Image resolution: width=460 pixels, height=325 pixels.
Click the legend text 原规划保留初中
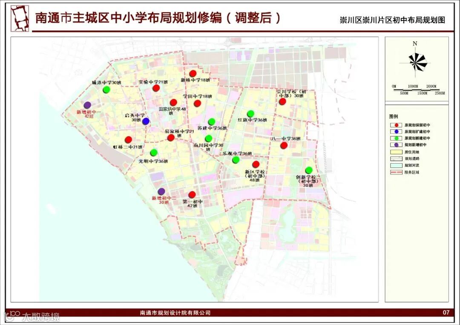[417, 125]
